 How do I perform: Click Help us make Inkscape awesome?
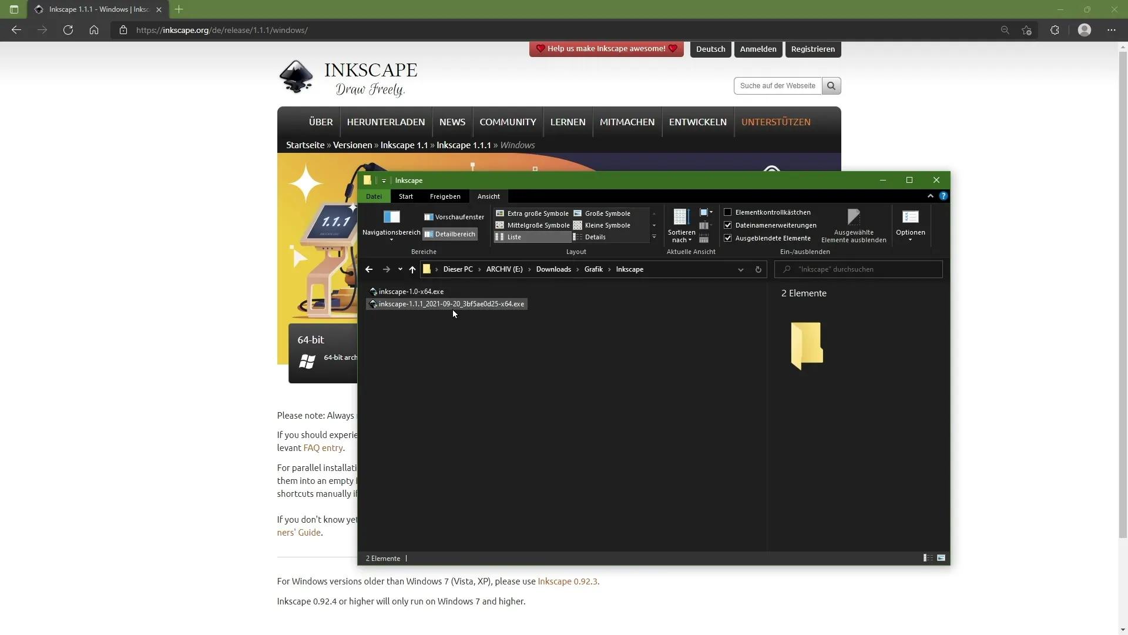pos(606,49)
